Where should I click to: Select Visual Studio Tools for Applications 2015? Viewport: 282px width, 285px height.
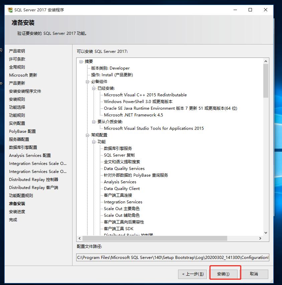(x=154, y=128)
